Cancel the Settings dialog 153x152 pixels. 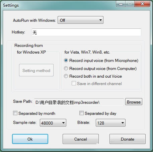(81, 139)
